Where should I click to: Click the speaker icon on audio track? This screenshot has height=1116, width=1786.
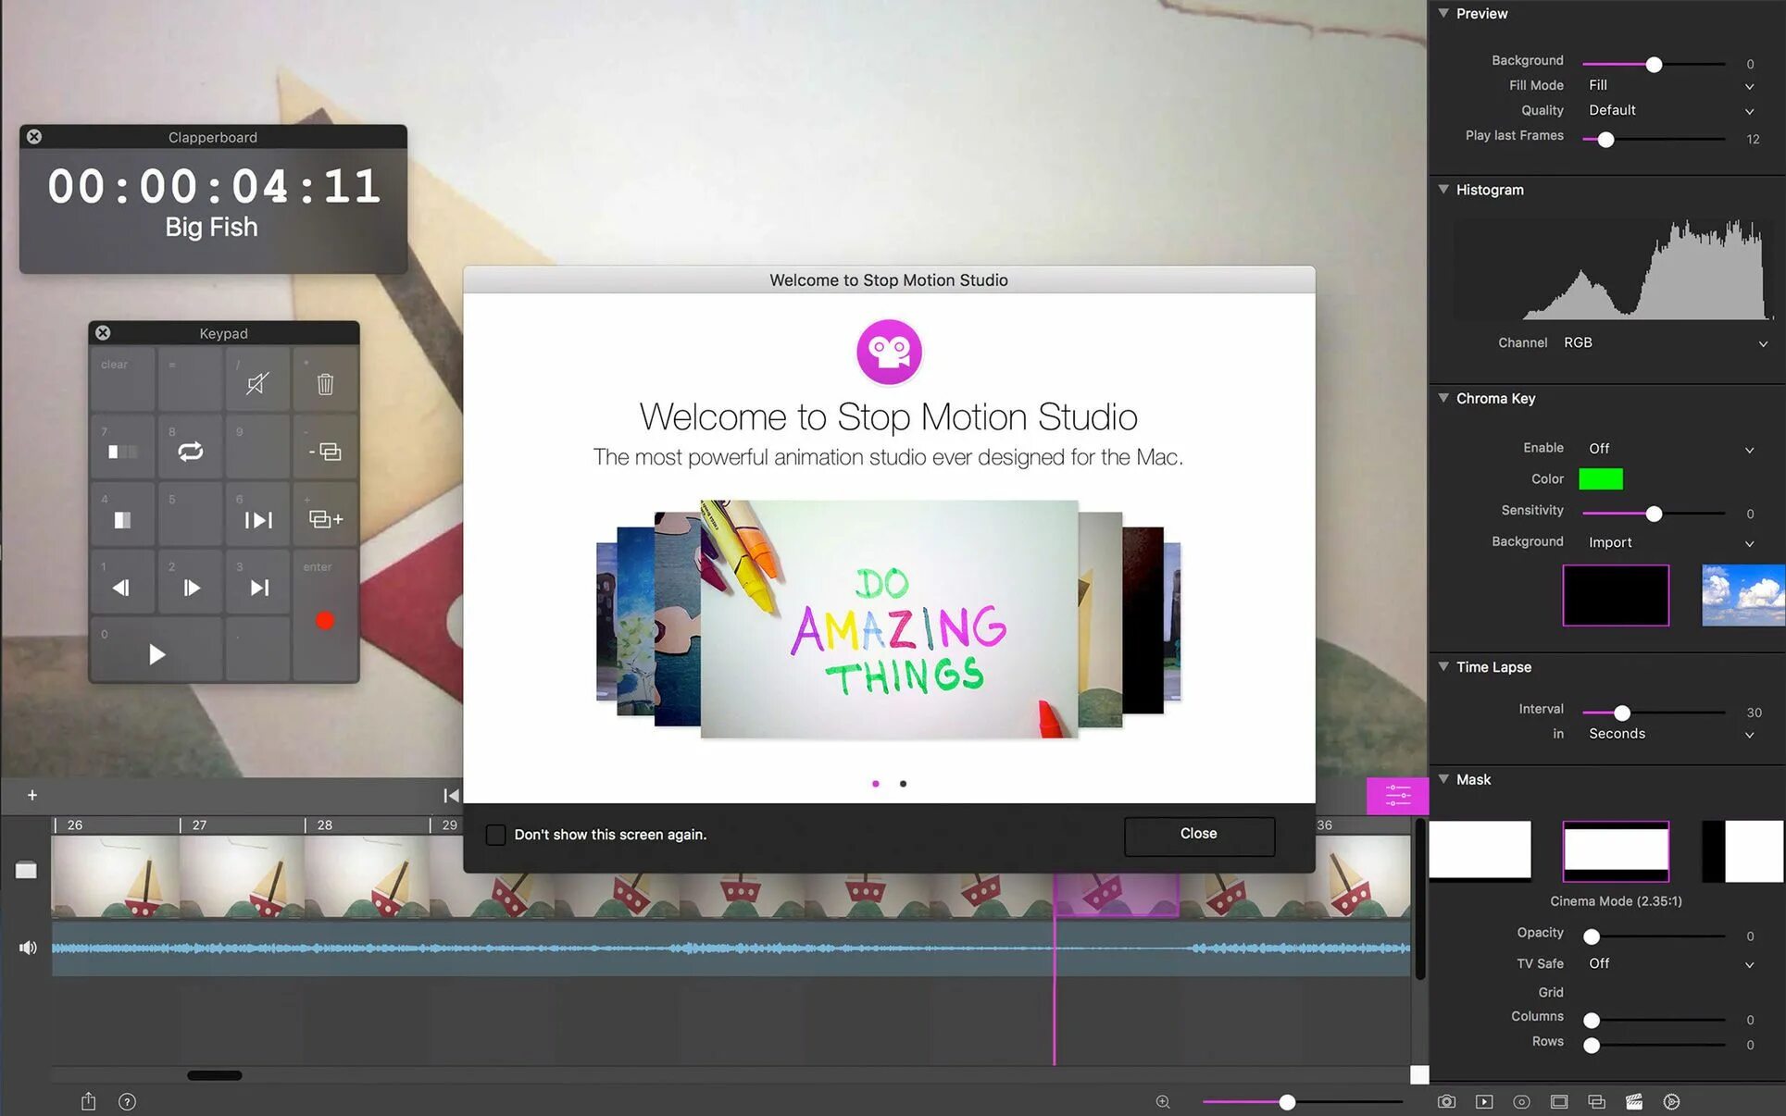(x=28, y=947)
